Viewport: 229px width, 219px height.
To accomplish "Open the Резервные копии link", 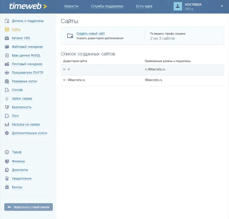I will (x=24, y=81).
